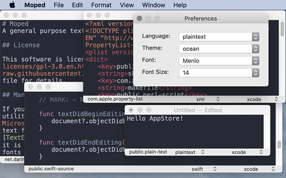This screenshot has width=286, height=178.
Task: Close the property-list xml window
Action: (90, 15)
